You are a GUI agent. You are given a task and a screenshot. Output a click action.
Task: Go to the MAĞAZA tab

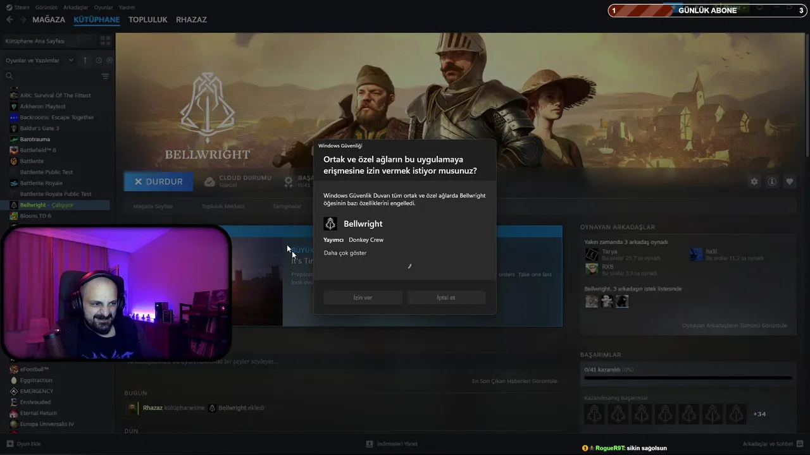pos(49,20)
